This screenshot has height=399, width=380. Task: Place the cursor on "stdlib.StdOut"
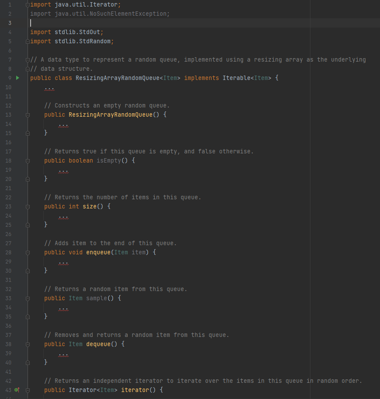click(77, 32)
